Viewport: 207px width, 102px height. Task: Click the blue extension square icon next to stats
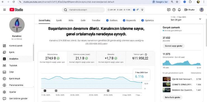pyautogui.click(x=134, y=10)
